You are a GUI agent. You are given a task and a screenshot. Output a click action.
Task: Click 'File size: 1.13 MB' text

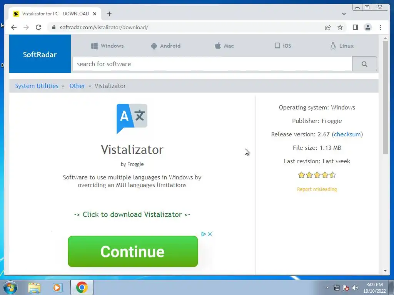point(317,148)
